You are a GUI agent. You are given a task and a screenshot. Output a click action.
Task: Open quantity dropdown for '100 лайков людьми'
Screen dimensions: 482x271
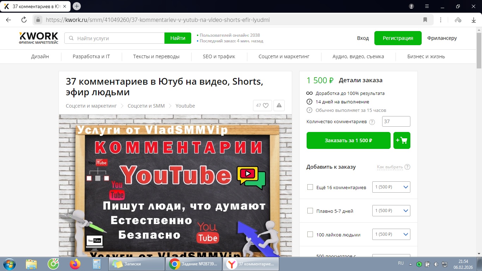(391, 234)
